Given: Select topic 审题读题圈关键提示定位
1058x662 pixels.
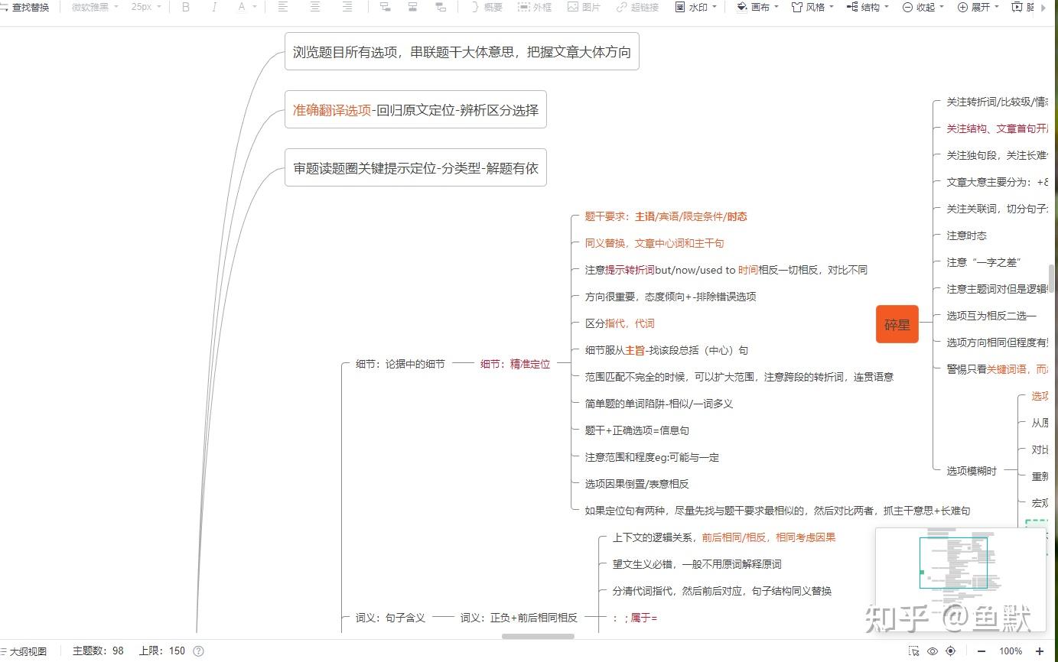Looking at the screenshot, I should [415, 168].
